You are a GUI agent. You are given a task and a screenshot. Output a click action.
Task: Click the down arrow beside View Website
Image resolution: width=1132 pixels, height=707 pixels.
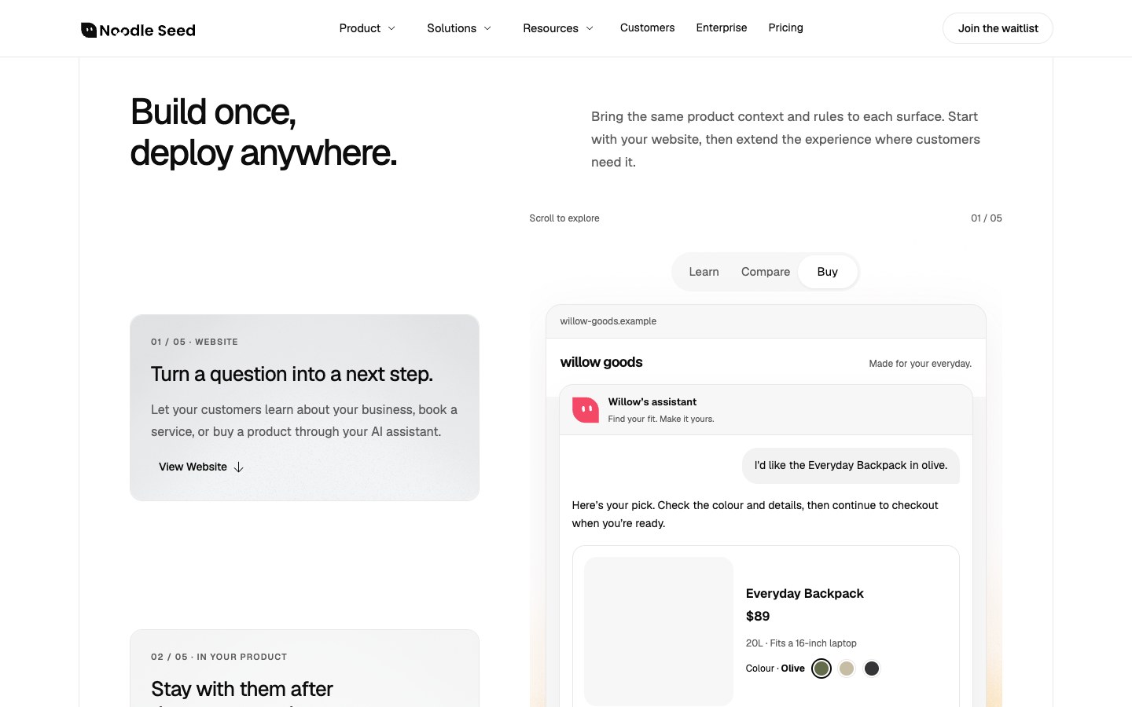pos(239,467)
